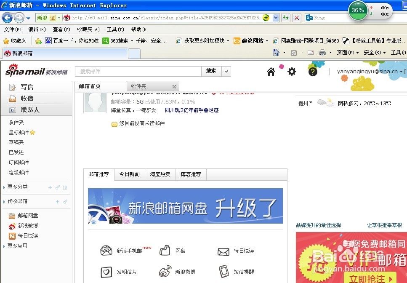
Task: Click the 联系人 contacts icon
Action: point(13,110)
